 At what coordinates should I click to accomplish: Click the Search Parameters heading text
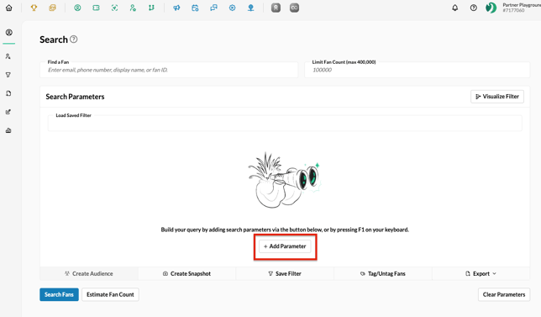tap(75, 97)
